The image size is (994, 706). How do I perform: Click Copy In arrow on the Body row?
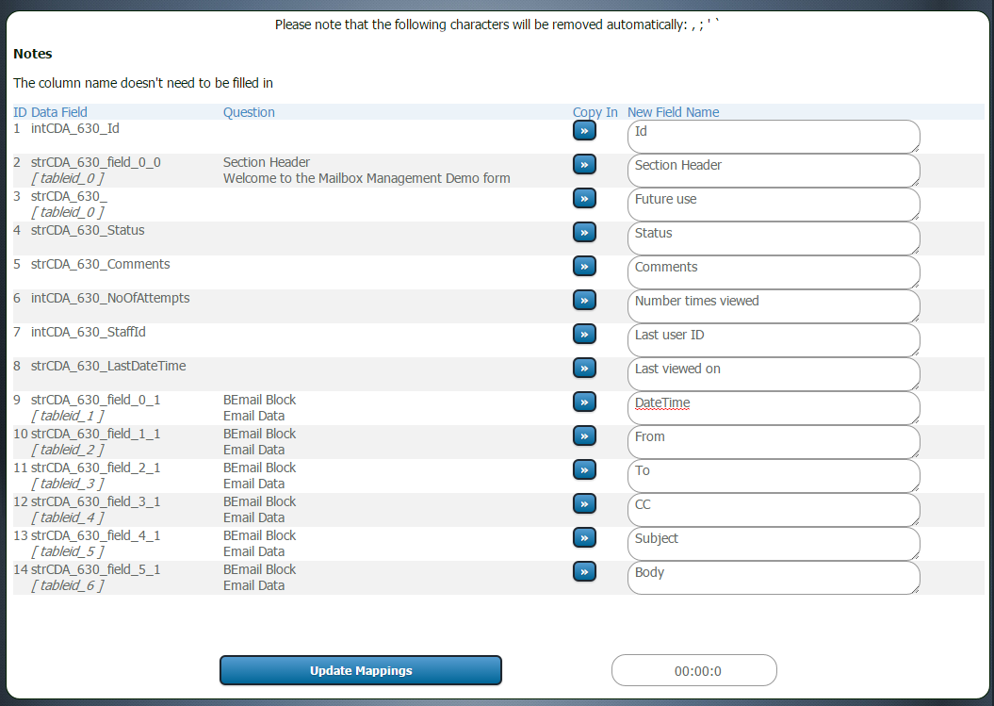pyautogui.click(x=584, y=571)
